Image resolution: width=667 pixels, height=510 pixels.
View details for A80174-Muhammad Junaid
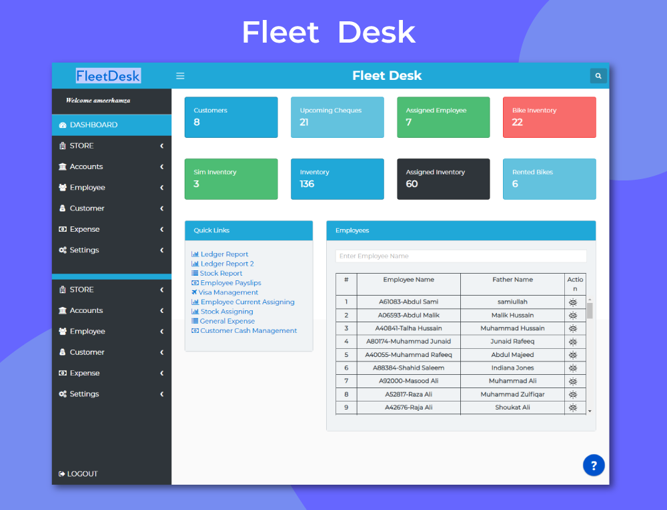click(x=573, y=342)
